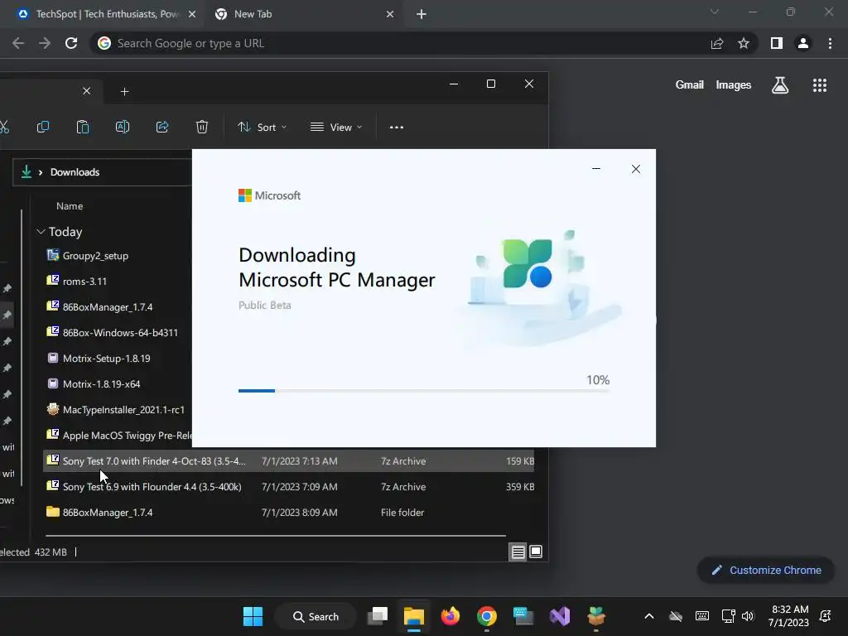The width and height of the screenshot is (848, 636).
Task: Select Apple MacOS Twiggy Pre-Release archive
Action: [x=127, y=436]
